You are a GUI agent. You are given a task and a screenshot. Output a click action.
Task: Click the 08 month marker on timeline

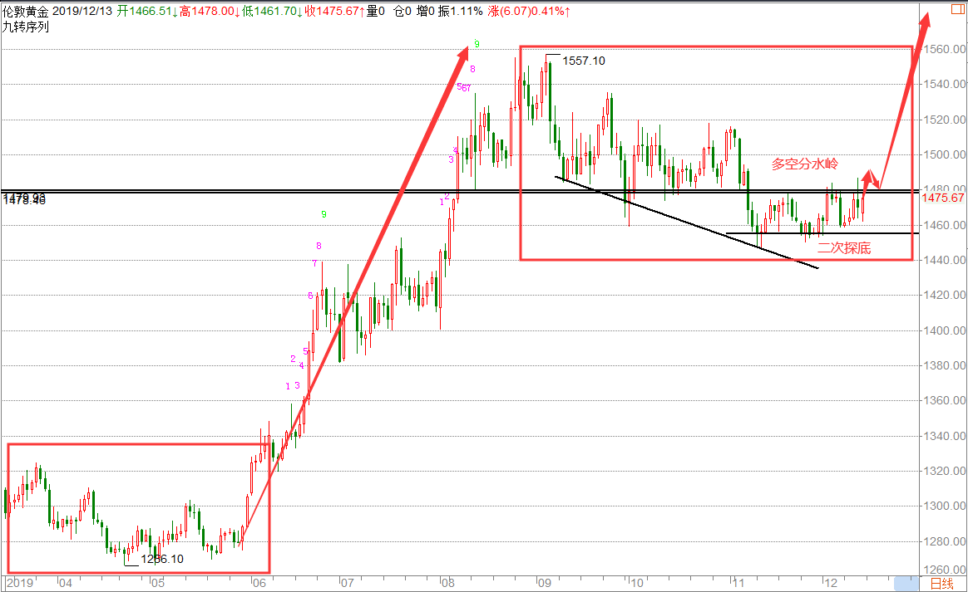[x=448, y=583]
